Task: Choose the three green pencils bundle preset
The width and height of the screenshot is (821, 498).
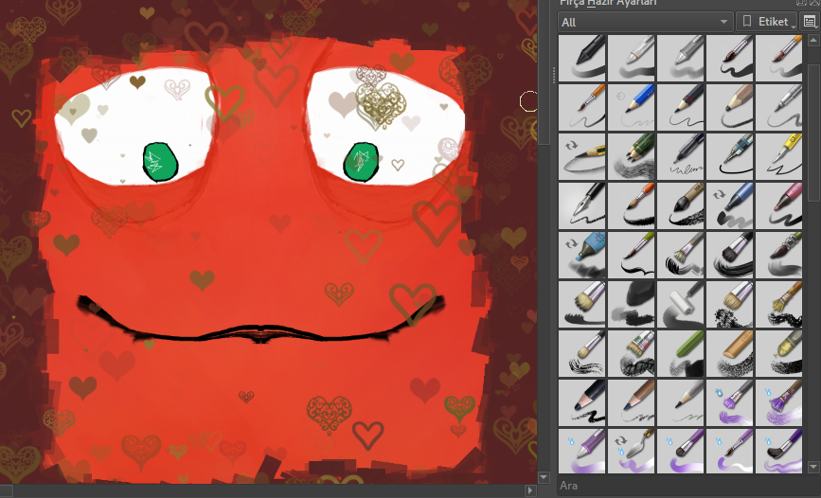Action: [632, 156]
